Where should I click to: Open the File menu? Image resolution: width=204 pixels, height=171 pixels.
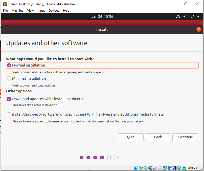[5, 11]
